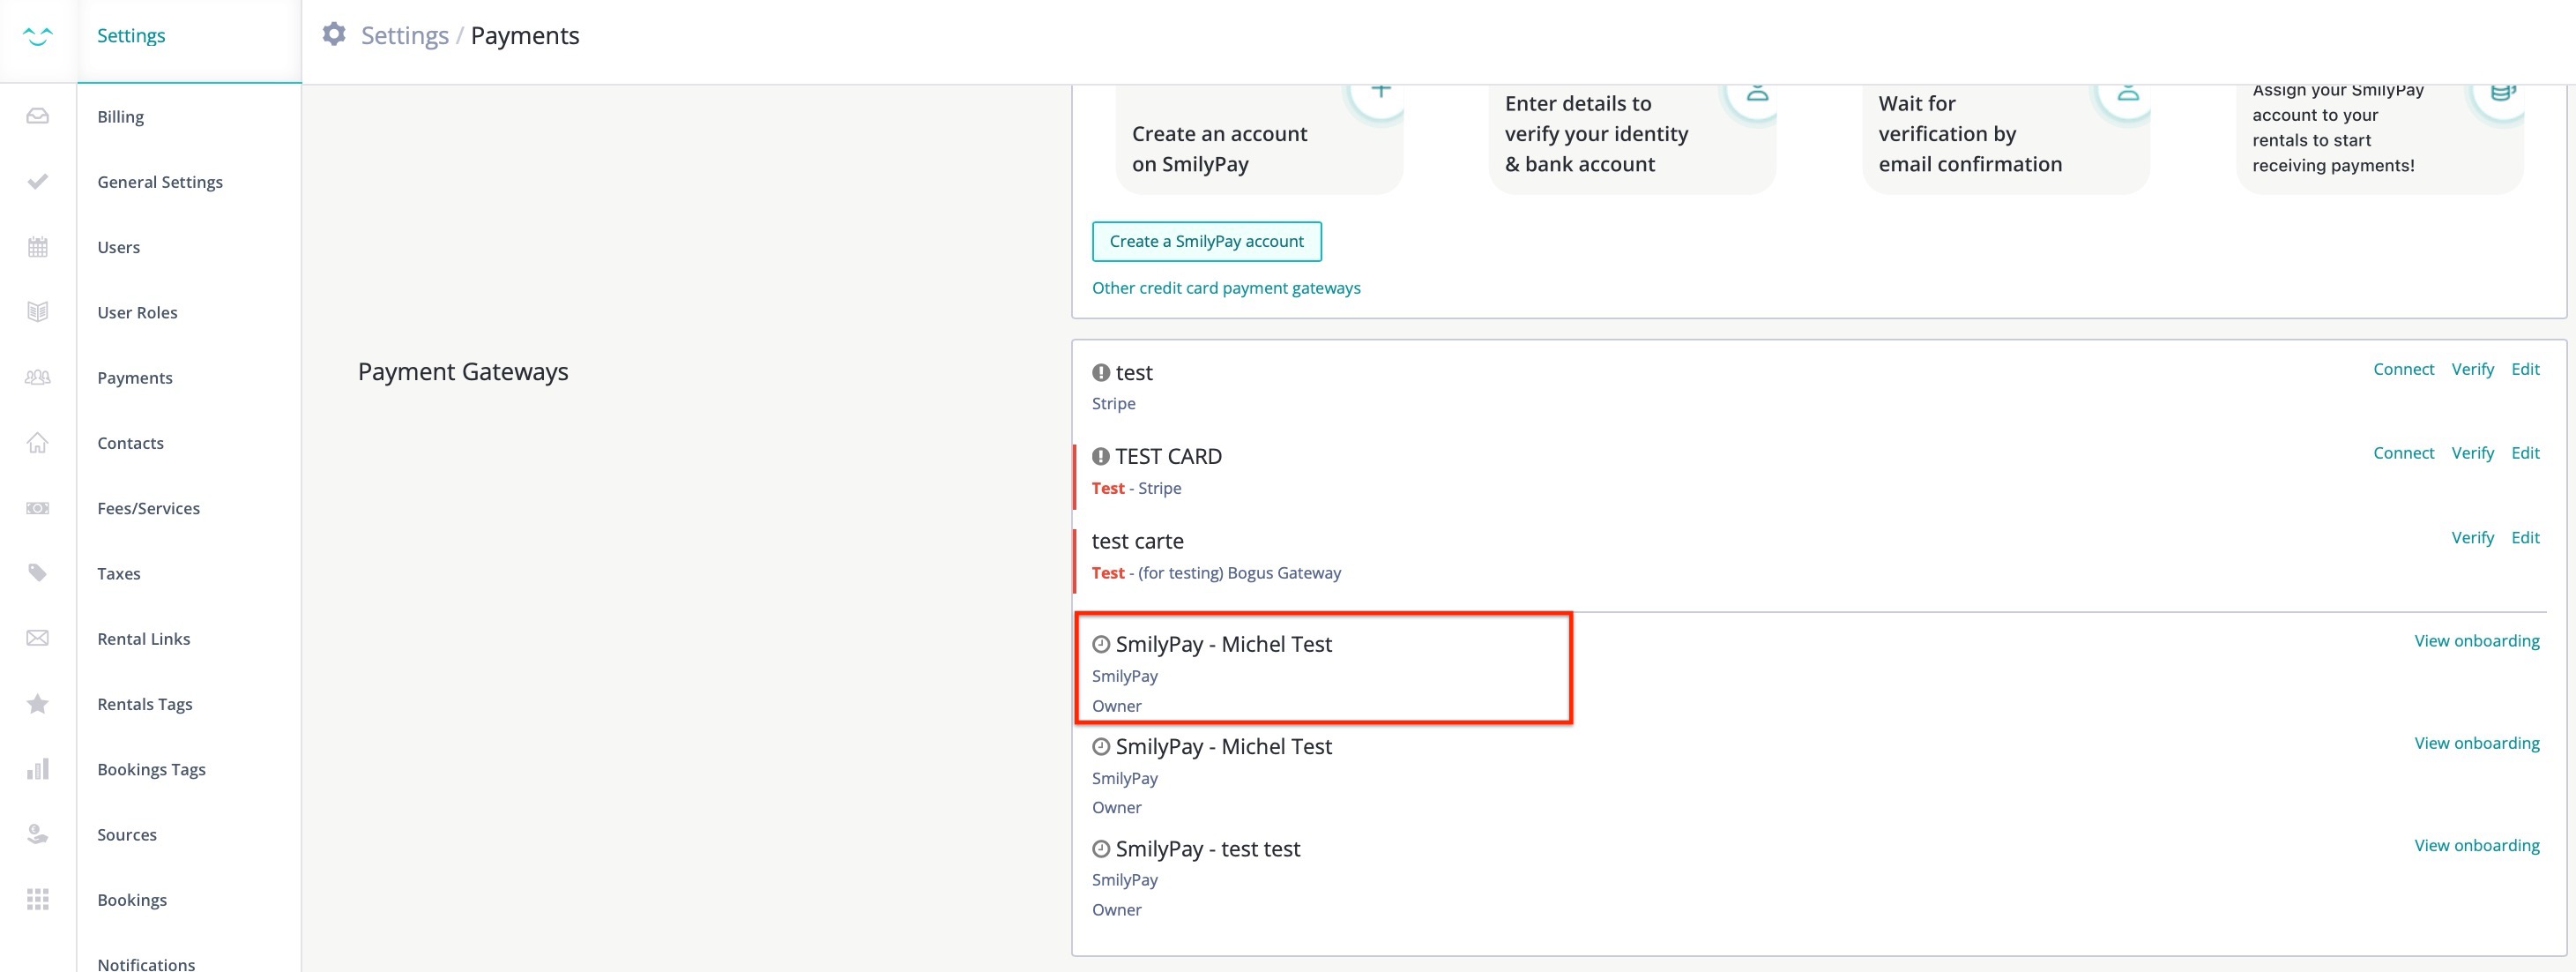Click the house icon in left sidebar
The image size is (2576, 972).
tap(38, 442)
